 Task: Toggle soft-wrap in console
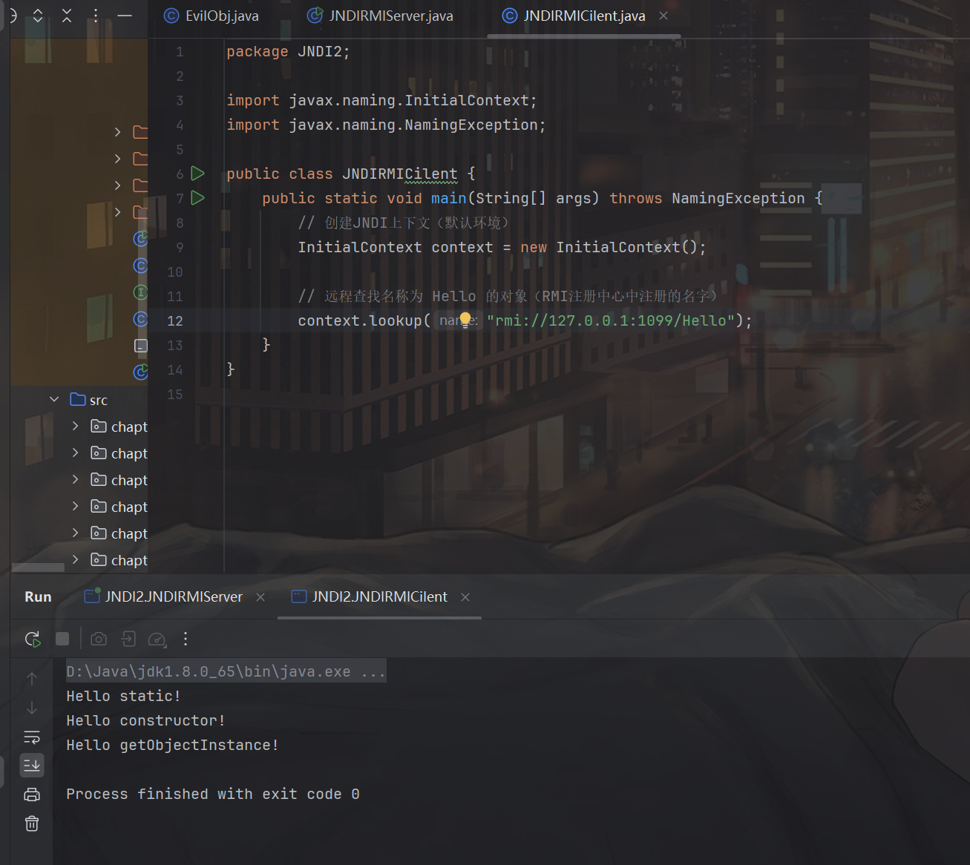click(x=32, y=737)
